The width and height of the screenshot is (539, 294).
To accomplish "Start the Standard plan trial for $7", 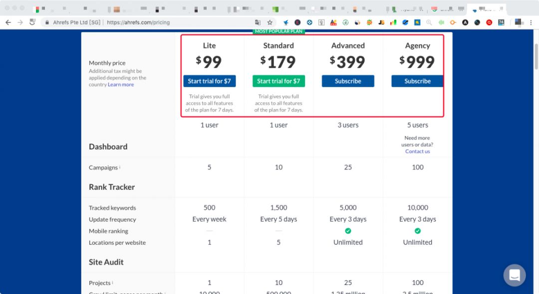I will point(278,81).
